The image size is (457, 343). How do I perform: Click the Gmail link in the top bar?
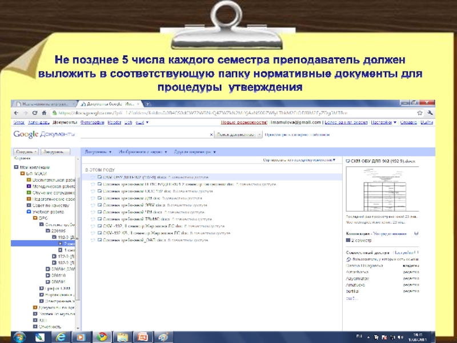(18, 122)
